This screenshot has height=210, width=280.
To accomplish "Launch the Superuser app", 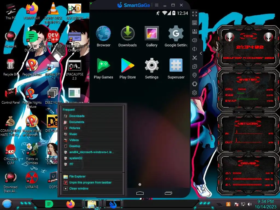I will [176, 68].
